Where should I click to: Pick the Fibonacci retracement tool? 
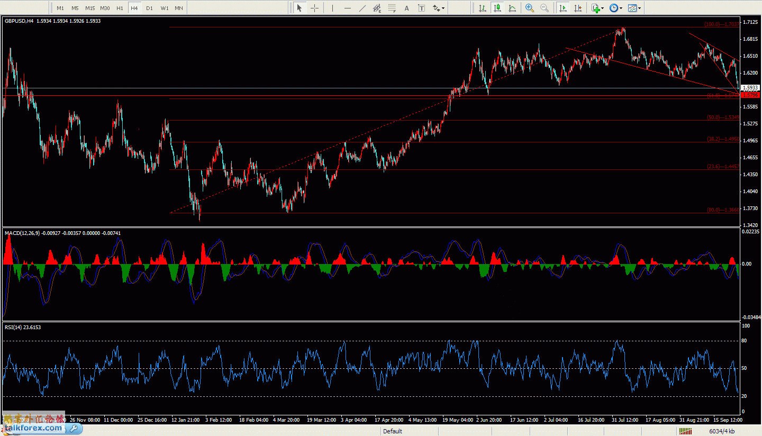coord(392,8)
